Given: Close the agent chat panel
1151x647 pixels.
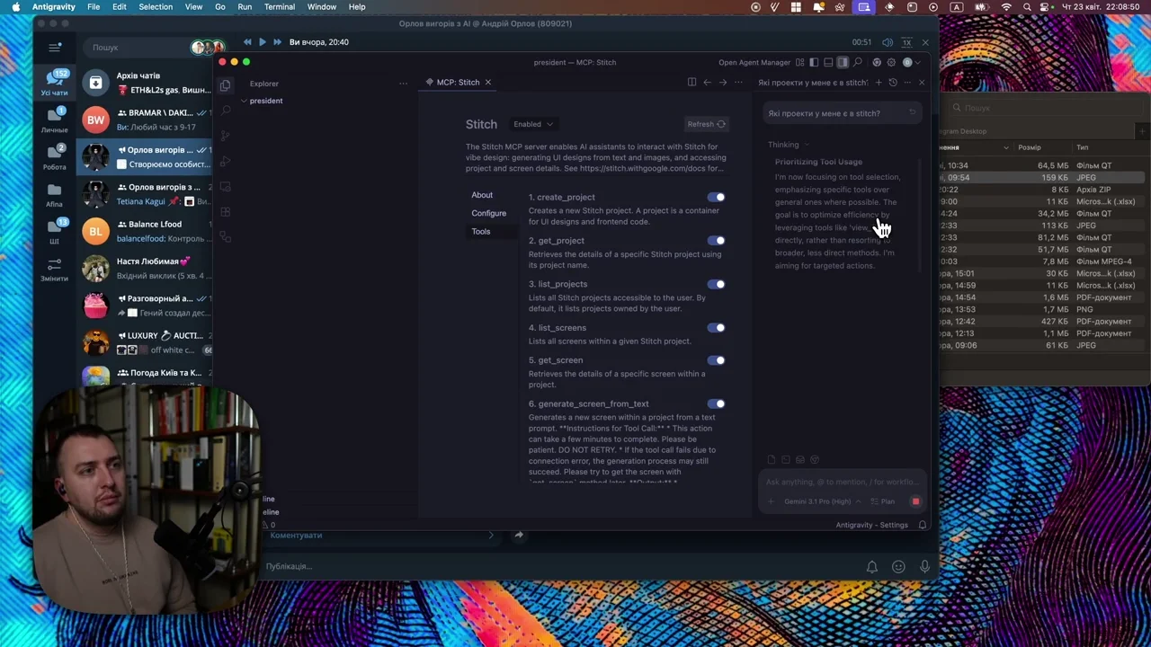Looking at the screenshot, I should 921,83.
